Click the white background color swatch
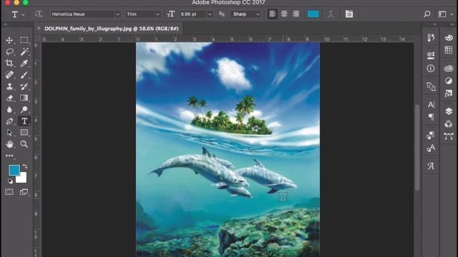Viewport: 458px width, 257px height. (23, 179)
